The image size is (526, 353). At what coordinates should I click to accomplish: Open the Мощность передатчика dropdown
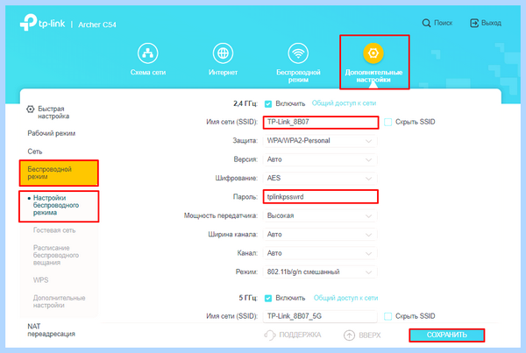(x=320, y=215)
